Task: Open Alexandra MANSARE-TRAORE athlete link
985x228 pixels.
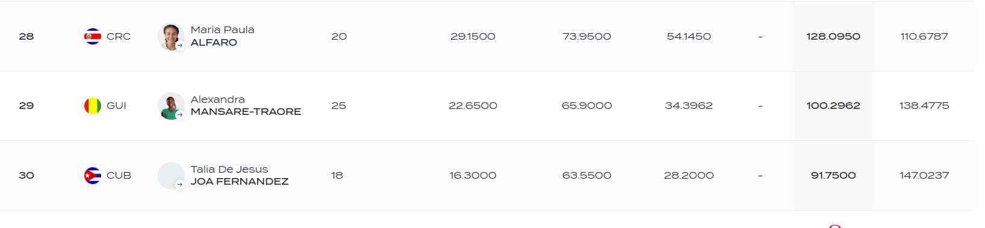Action: [246, 106]
